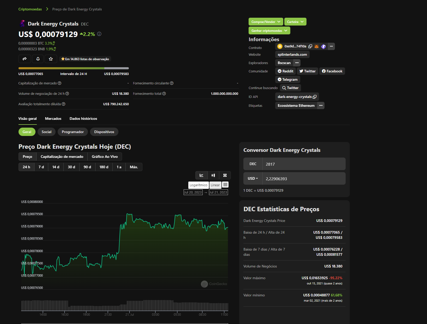Click help icon next to Volume de negociação
427x324 pixels.
click(67, 94)
